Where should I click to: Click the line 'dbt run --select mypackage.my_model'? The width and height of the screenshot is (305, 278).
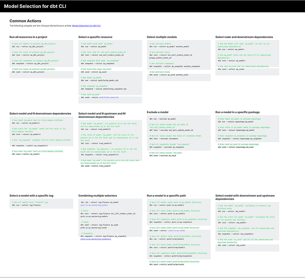tap(236, 122)
